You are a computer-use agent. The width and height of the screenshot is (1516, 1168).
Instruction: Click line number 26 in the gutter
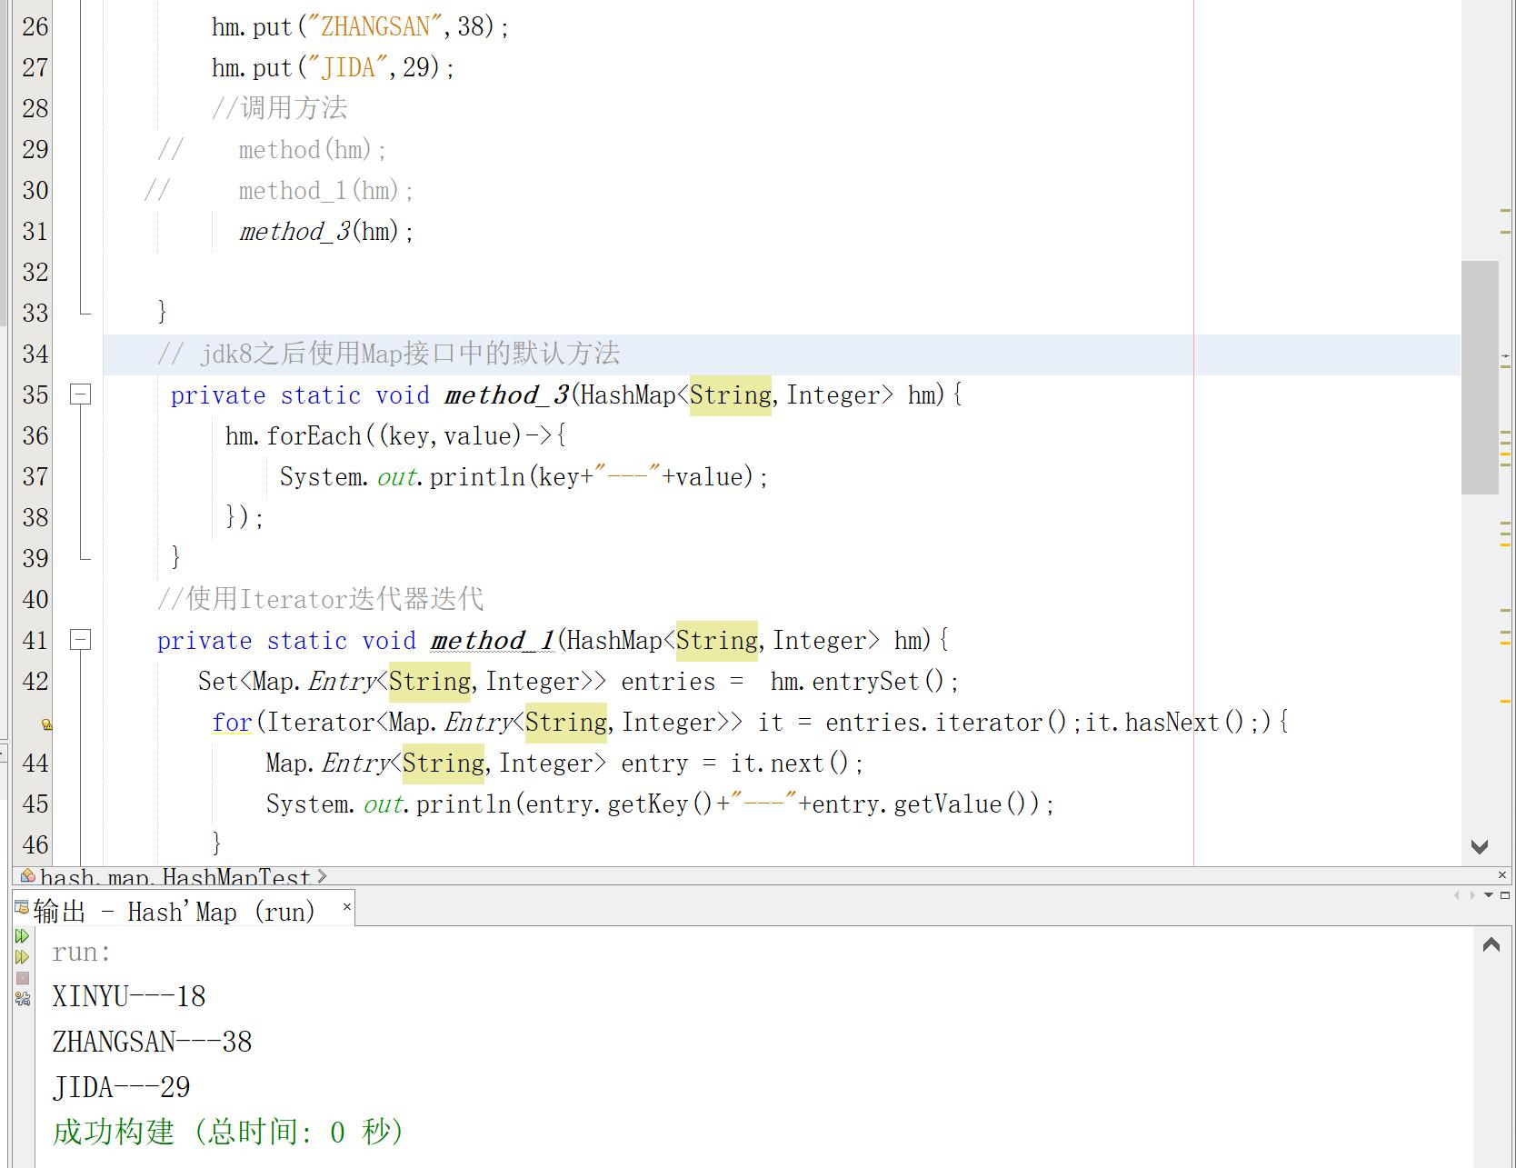[35, 26]
